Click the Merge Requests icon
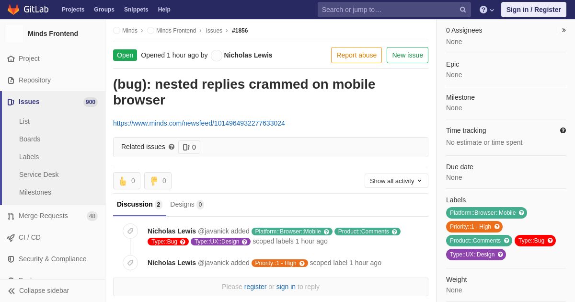 [x=11, y=216]
